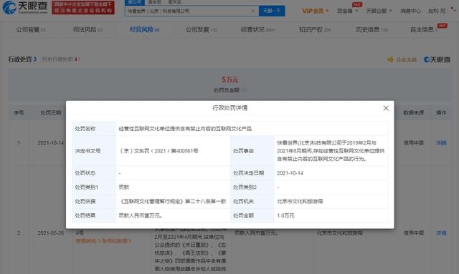Open 详情 for the 2021-05-26 penalty row
Image resolution: width=459 pixels, height=274 pixels.
(441, 233)
